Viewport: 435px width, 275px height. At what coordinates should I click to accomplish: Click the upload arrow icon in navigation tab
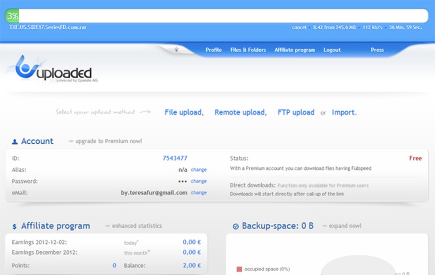pyautogui.click(x=176, y=50)
